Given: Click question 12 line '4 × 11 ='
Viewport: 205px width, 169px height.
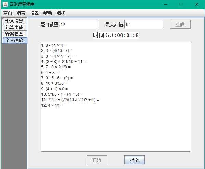Looking at the screenshot, I should (52, 105).
